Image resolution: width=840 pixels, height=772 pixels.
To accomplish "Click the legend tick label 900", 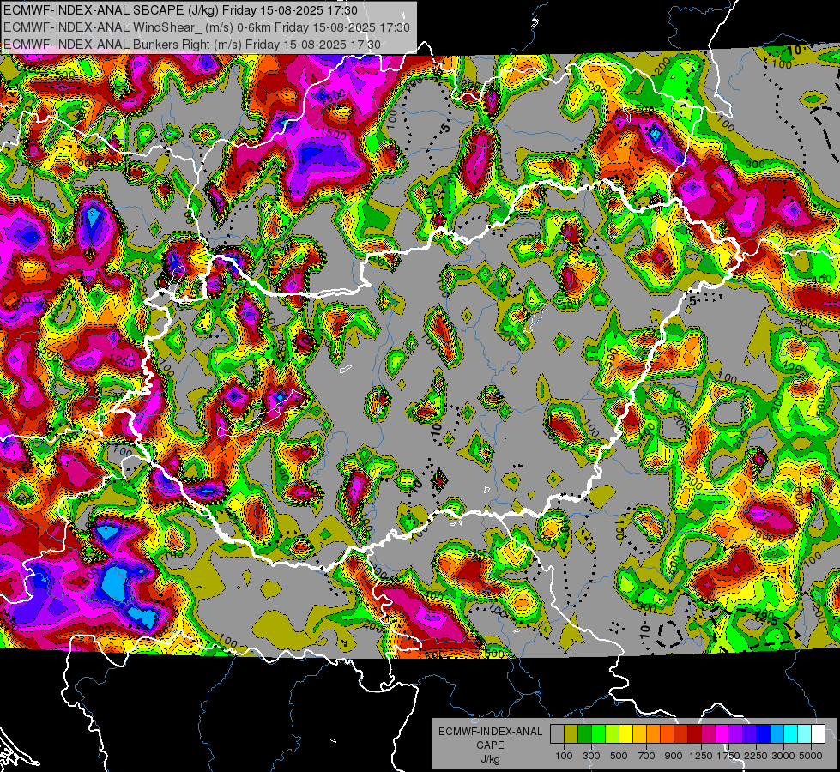I will click(674, 756).
